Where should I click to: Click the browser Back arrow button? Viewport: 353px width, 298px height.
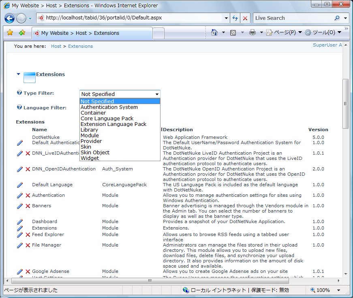coord(9,18)
